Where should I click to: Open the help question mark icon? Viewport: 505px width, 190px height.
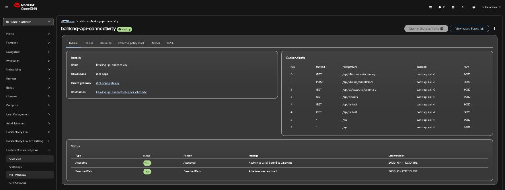pos(474,7)
